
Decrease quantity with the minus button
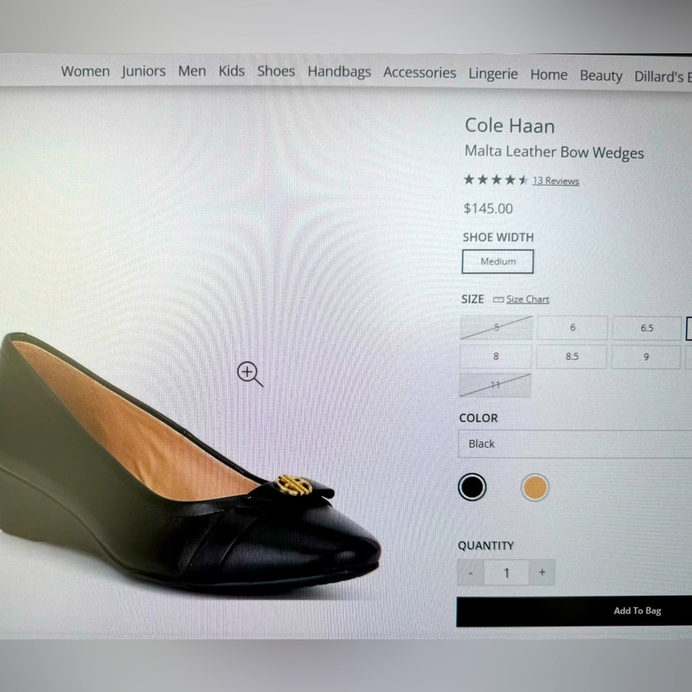click(471, 573)
